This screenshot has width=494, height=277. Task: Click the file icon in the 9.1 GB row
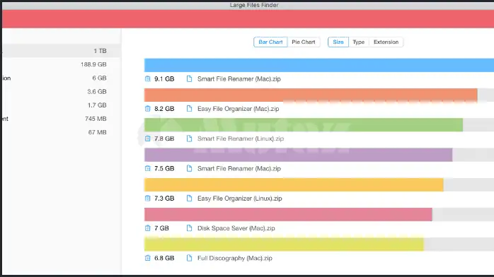tap(189, 78)
